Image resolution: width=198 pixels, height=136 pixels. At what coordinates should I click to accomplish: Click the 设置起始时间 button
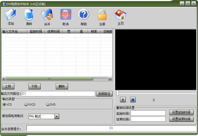pos(181,112)
